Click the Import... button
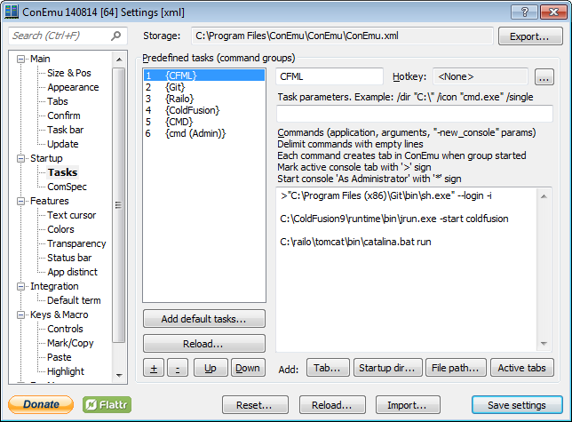572x422 pixels. pos(408,405)
